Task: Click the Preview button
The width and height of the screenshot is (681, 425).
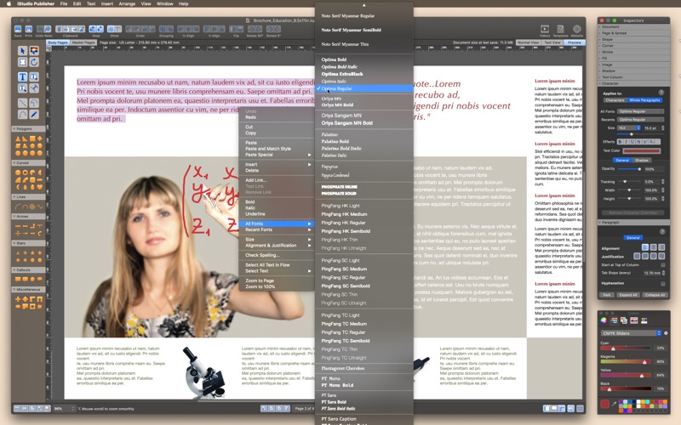Action: point(574,42)
